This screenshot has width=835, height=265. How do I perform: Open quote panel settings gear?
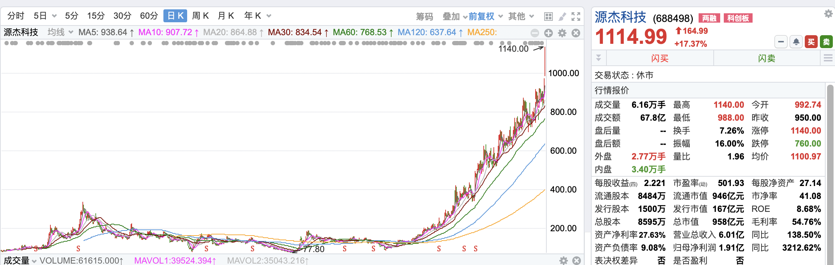(x=828, y=14)
